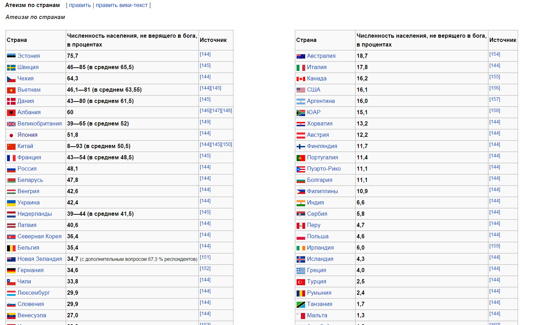Open the Филиппины country link

coord(322,191)
